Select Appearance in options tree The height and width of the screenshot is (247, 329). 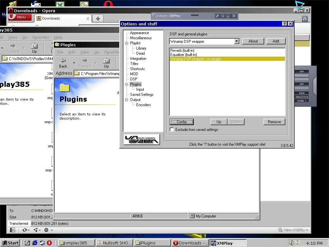click(139, 33)
